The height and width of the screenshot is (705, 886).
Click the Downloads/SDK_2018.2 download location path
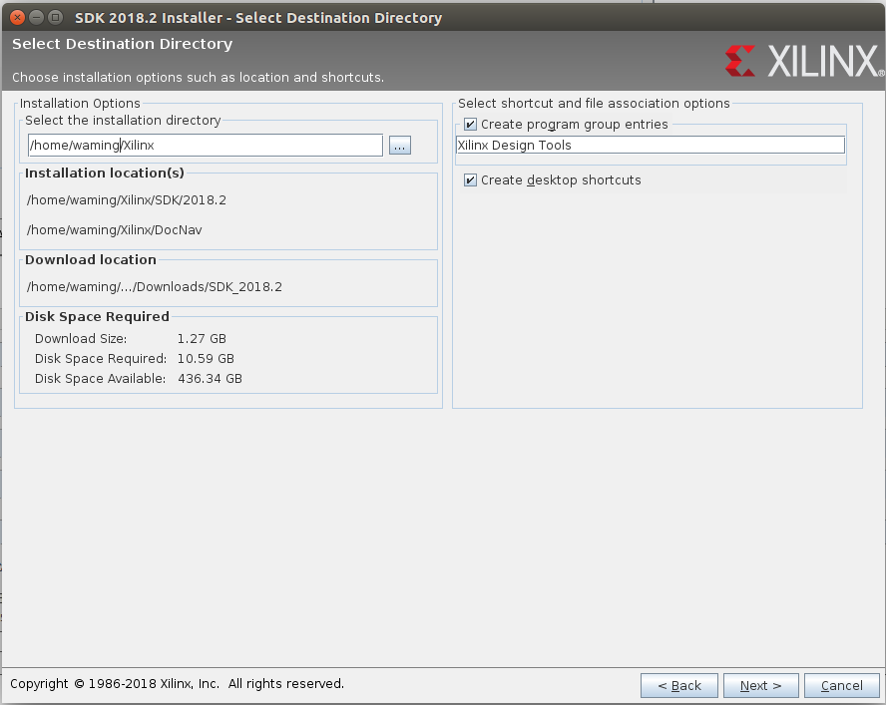pos(155,287)
